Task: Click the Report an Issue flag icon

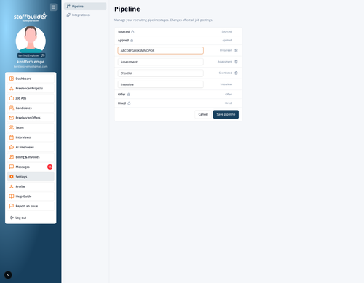Action: tap(12, 206)
